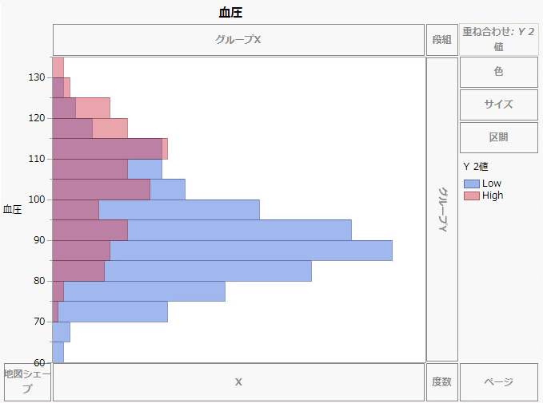Click the 色 drop zone
This screenshot has width=543, height=403.
498,72
